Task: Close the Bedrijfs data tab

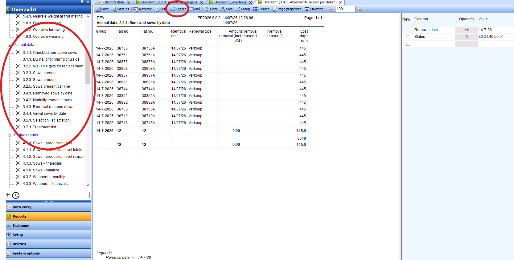Action: (128, 2)
